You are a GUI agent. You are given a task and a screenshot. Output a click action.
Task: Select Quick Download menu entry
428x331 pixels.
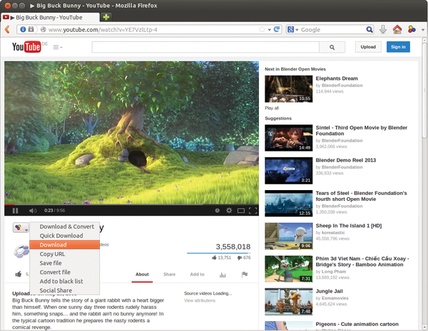(64, 236)
